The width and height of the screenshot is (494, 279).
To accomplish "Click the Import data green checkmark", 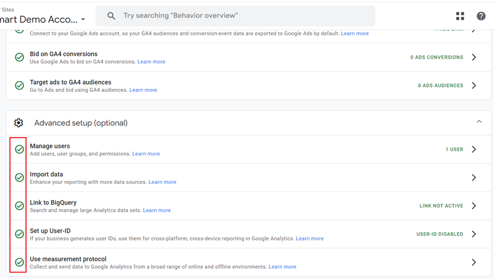I will (20, 178).
